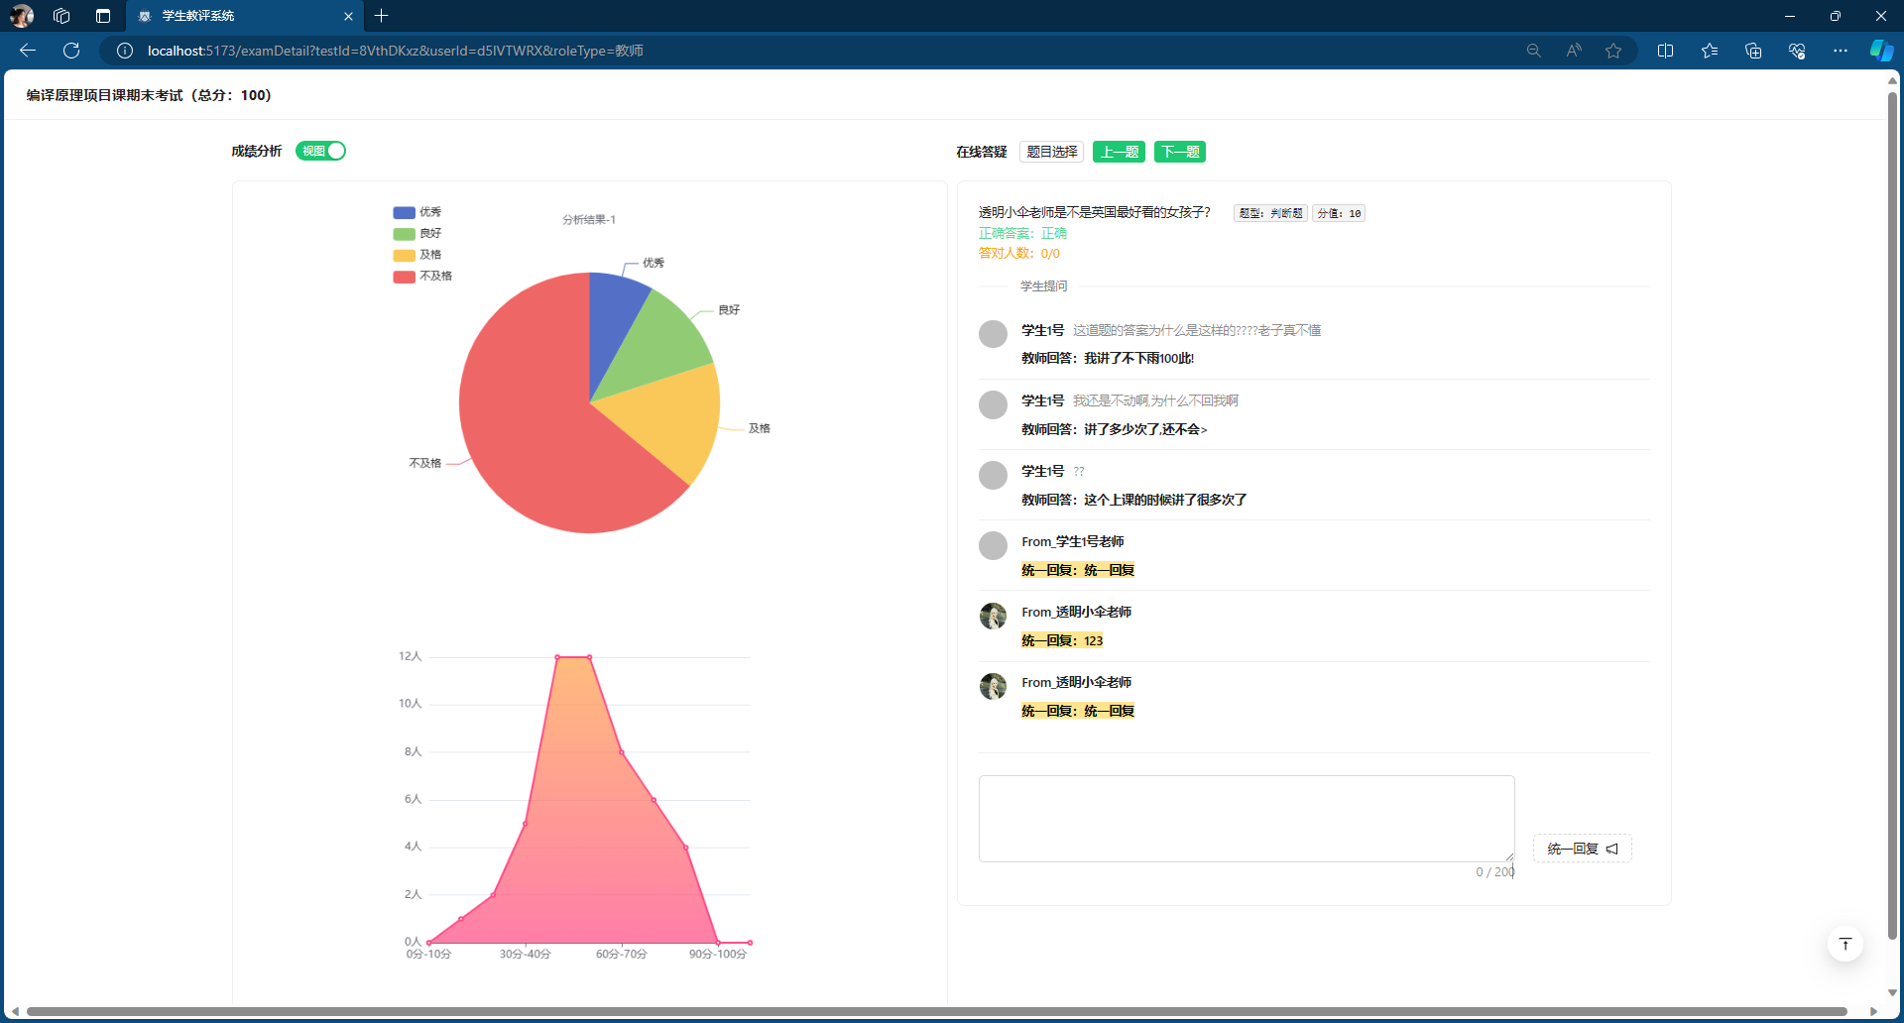Click the 统一回复 send button

point(1582,849)
